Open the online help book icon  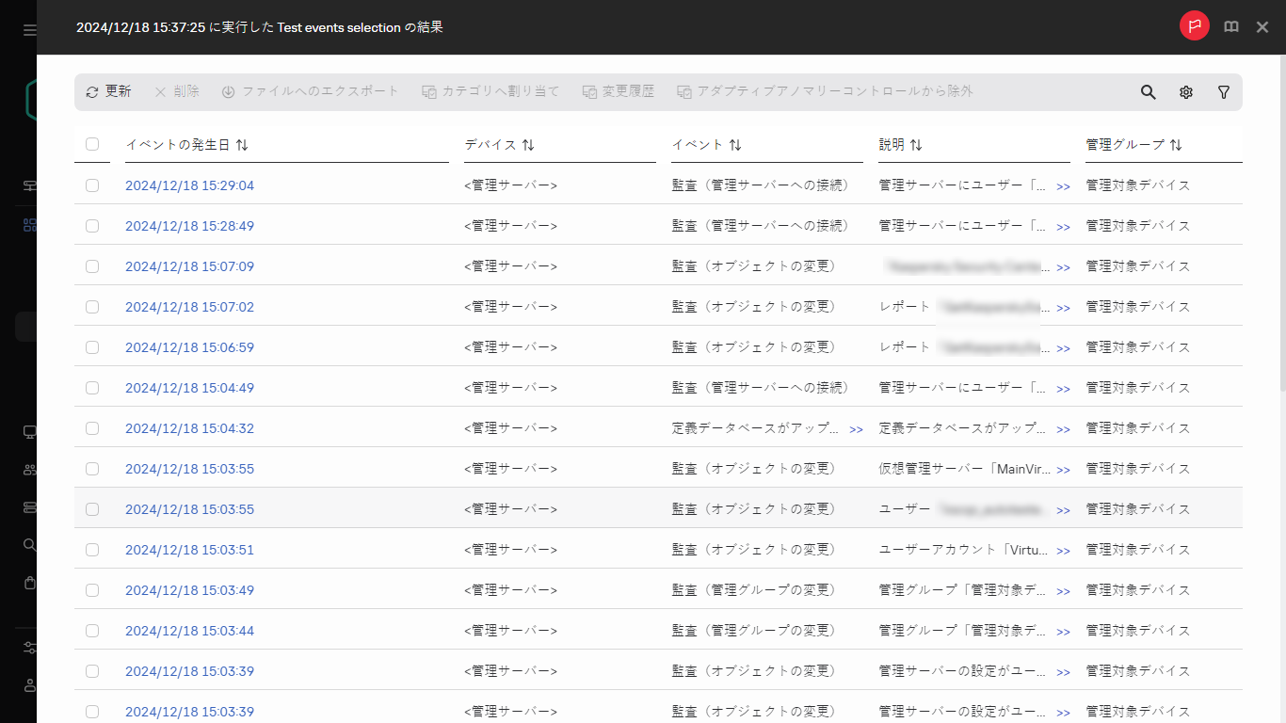pos(1230,25)
